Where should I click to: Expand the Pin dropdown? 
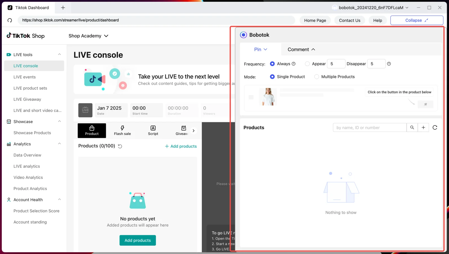(x=261, y=50)
